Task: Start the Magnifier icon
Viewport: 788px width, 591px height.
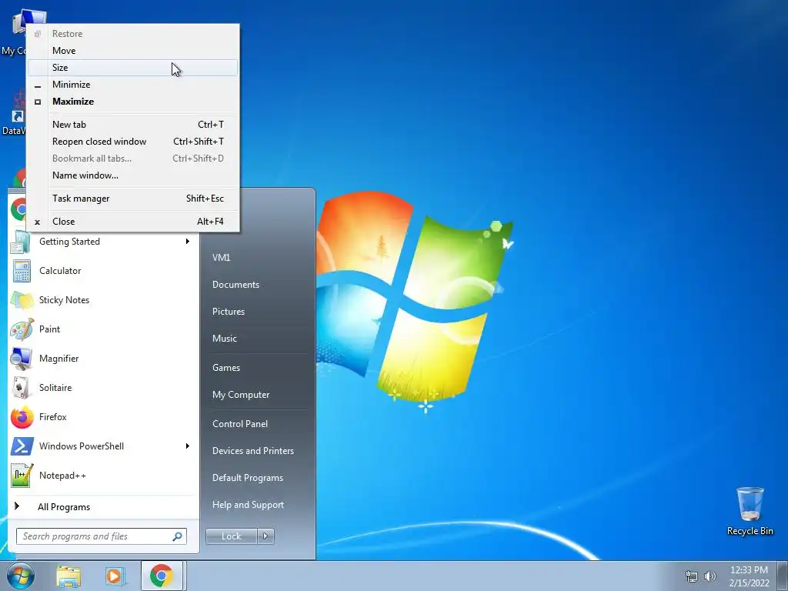Action: coord(22,359)
